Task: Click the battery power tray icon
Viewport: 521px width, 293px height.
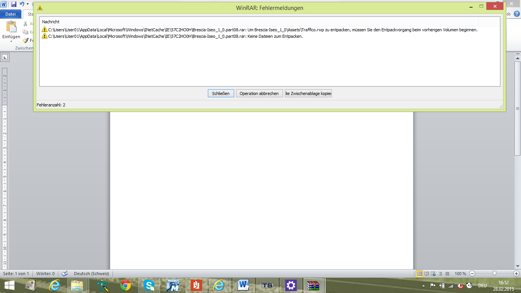Action: [442, 285]
